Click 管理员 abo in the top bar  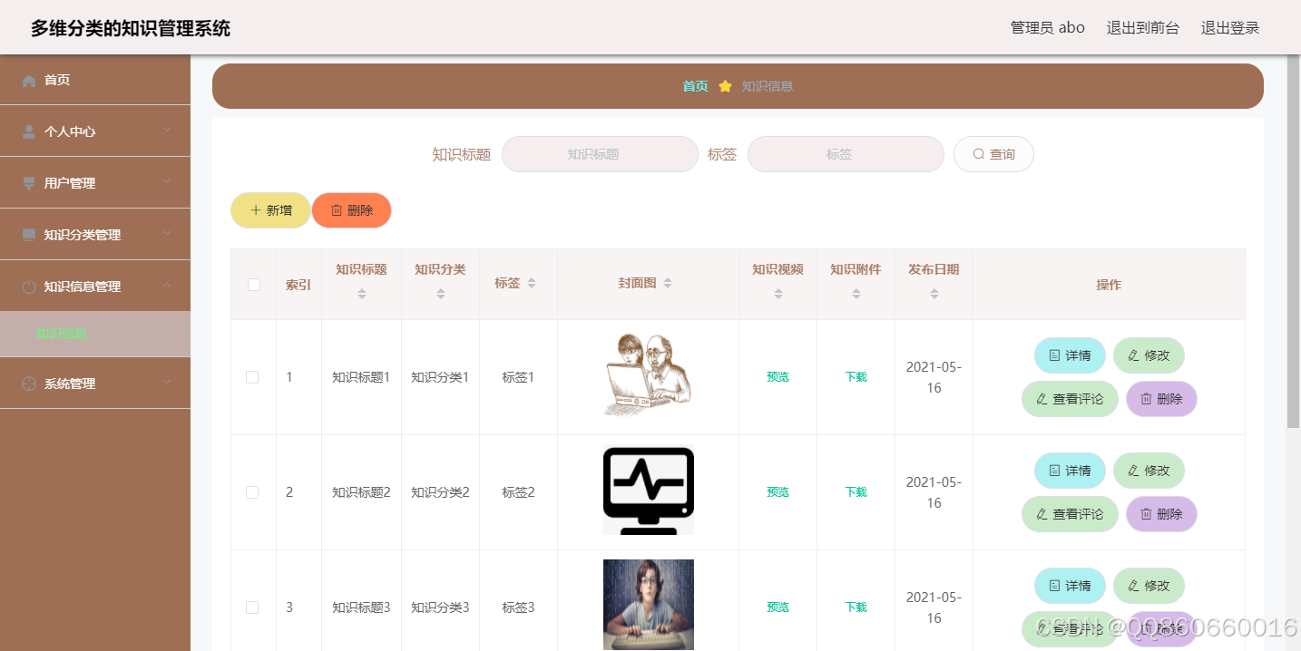pos(1048,27)
